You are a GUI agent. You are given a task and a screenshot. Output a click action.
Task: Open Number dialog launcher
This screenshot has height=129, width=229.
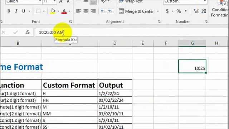pyautogui.click(x=206, y=21)
